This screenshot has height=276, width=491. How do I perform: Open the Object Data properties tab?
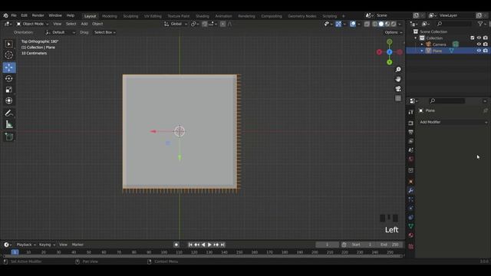point(411,226)
